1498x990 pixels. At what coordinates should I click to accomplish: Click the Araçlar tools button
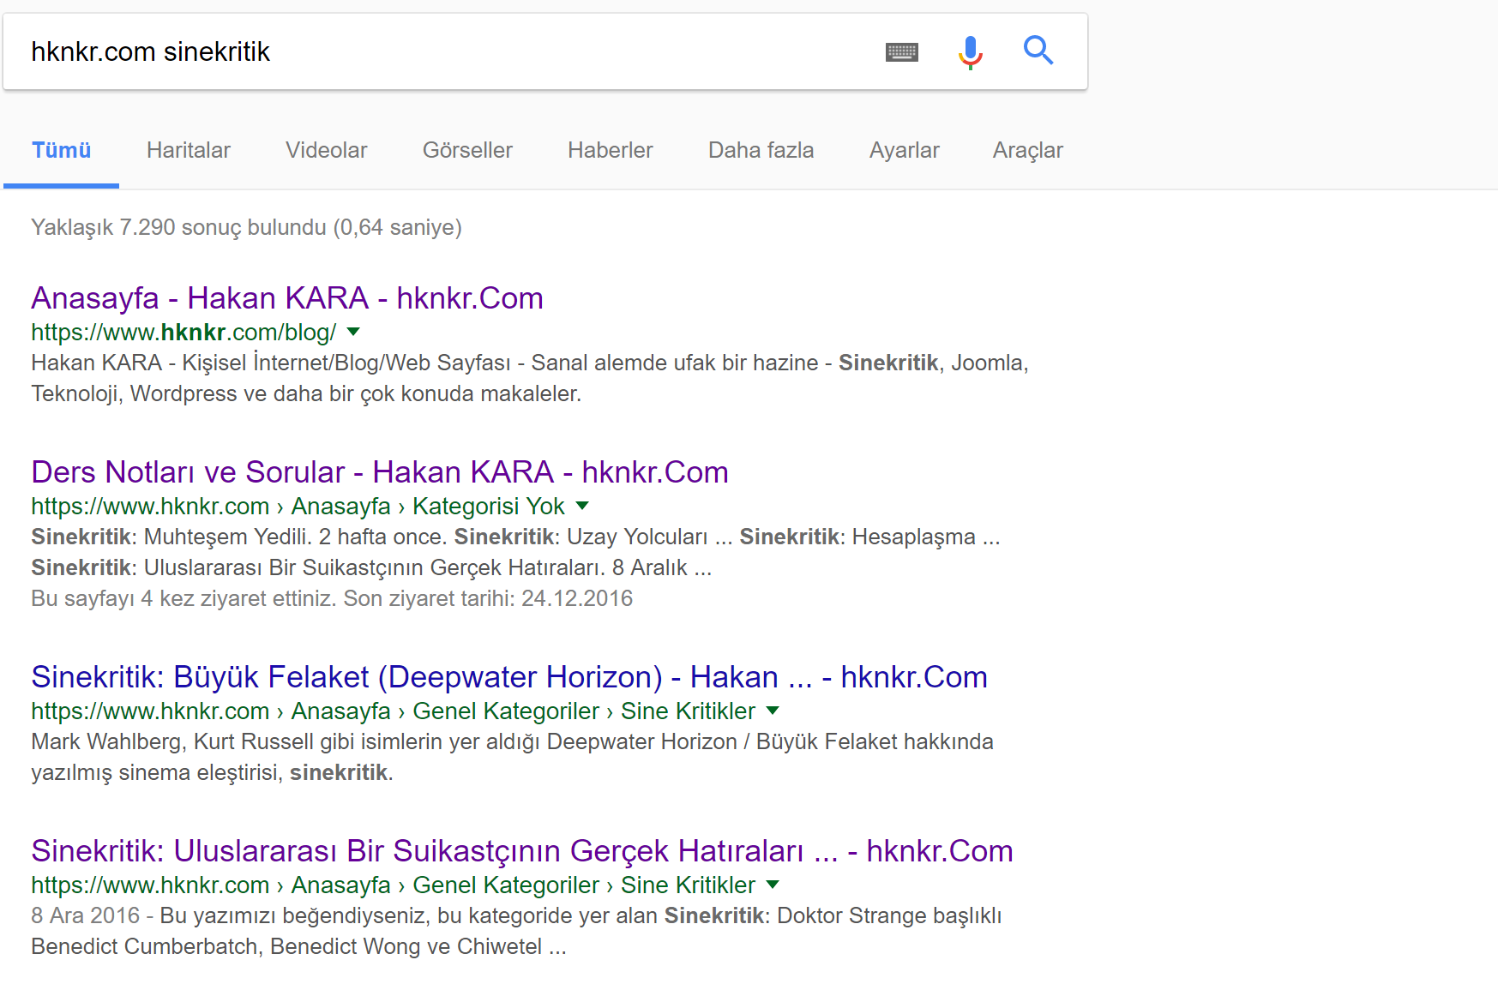1027,150
